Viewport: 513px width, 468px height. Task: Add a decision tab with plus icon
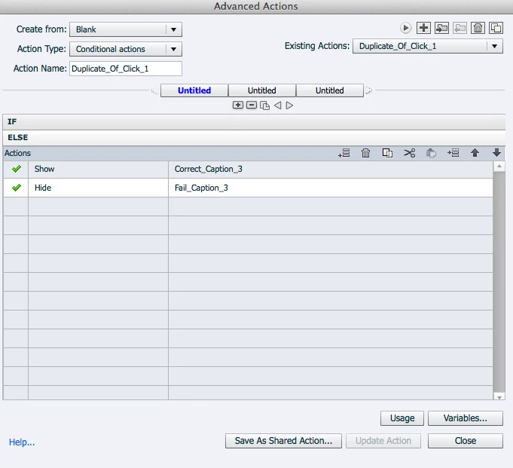coord(238,105)
